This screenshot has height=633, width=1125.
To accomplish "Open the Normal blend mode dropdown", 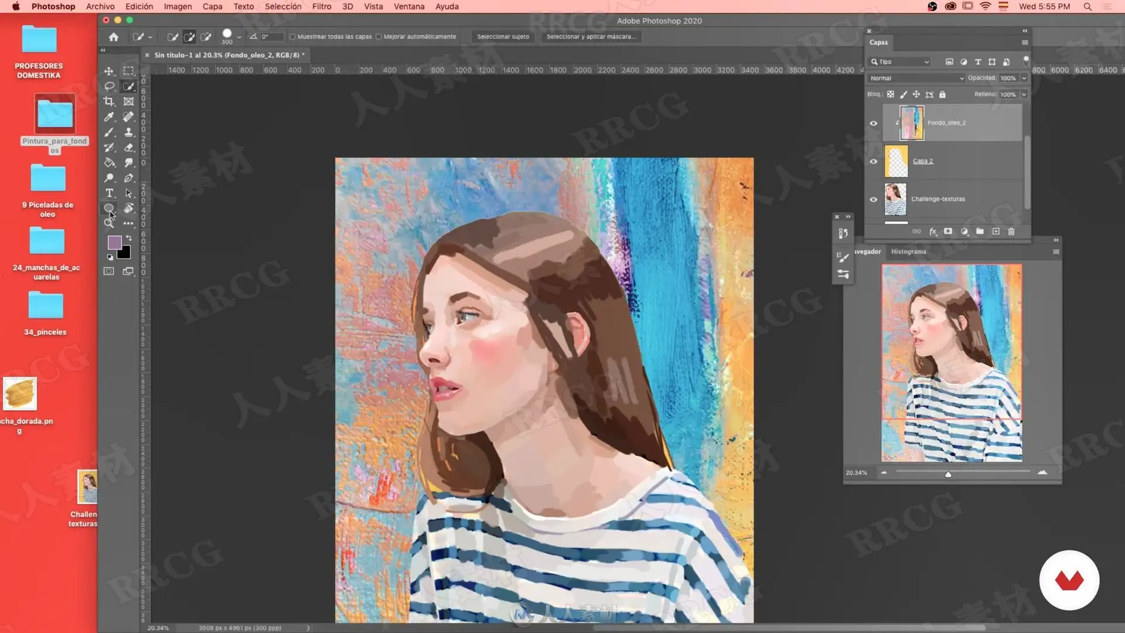I will (x=915, y=78).
